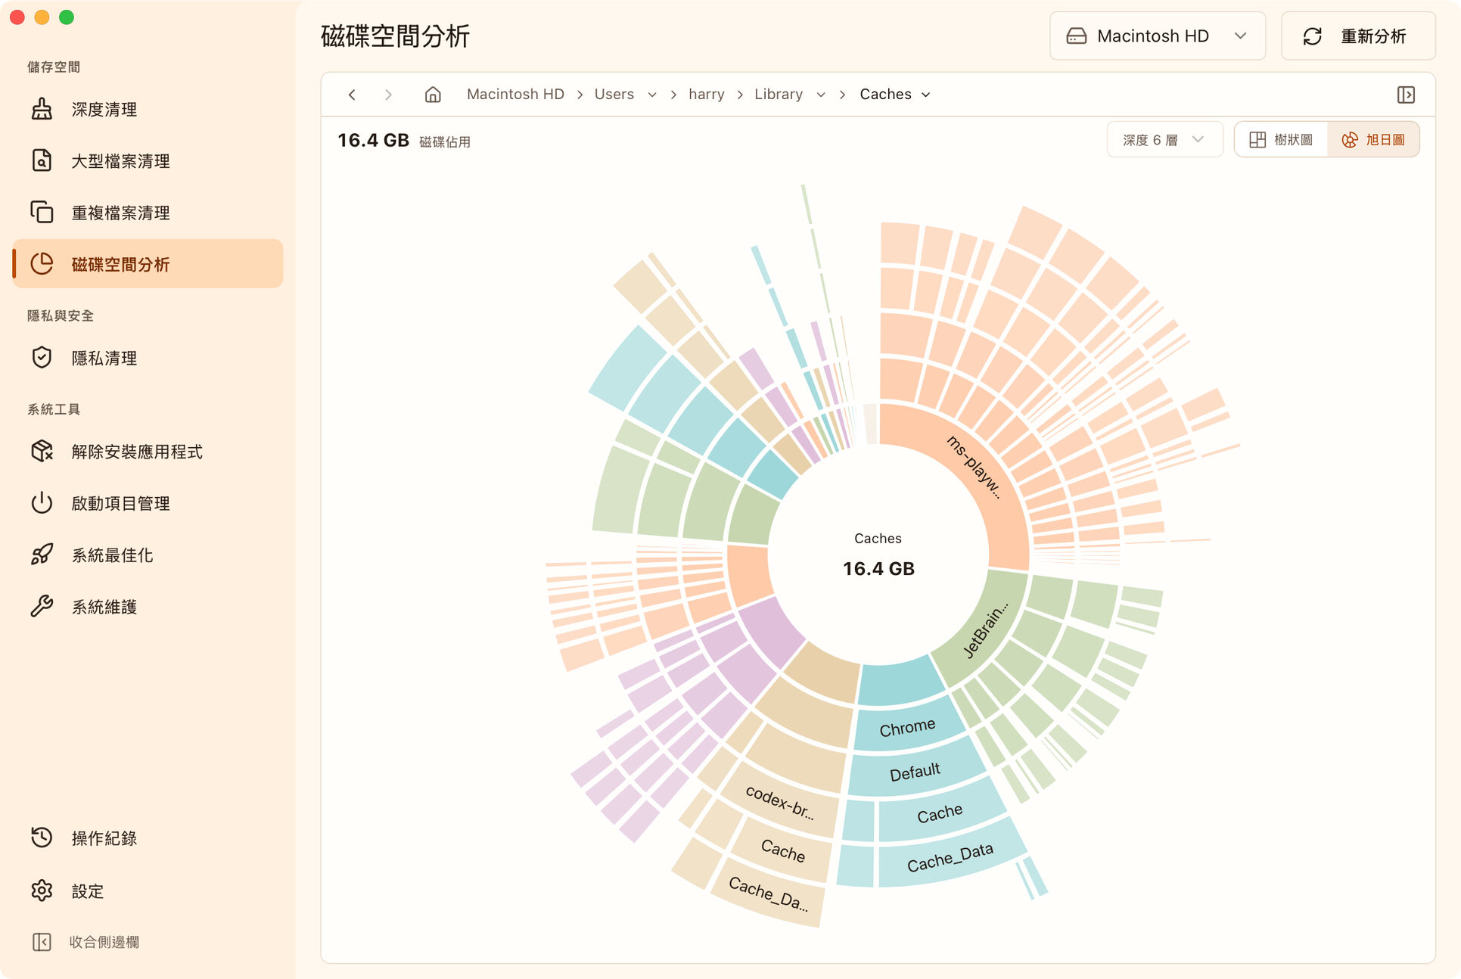Screen dimensions: 1461x979
Task: Select the teal Cache segment under Default
Action: click(940, 814)
